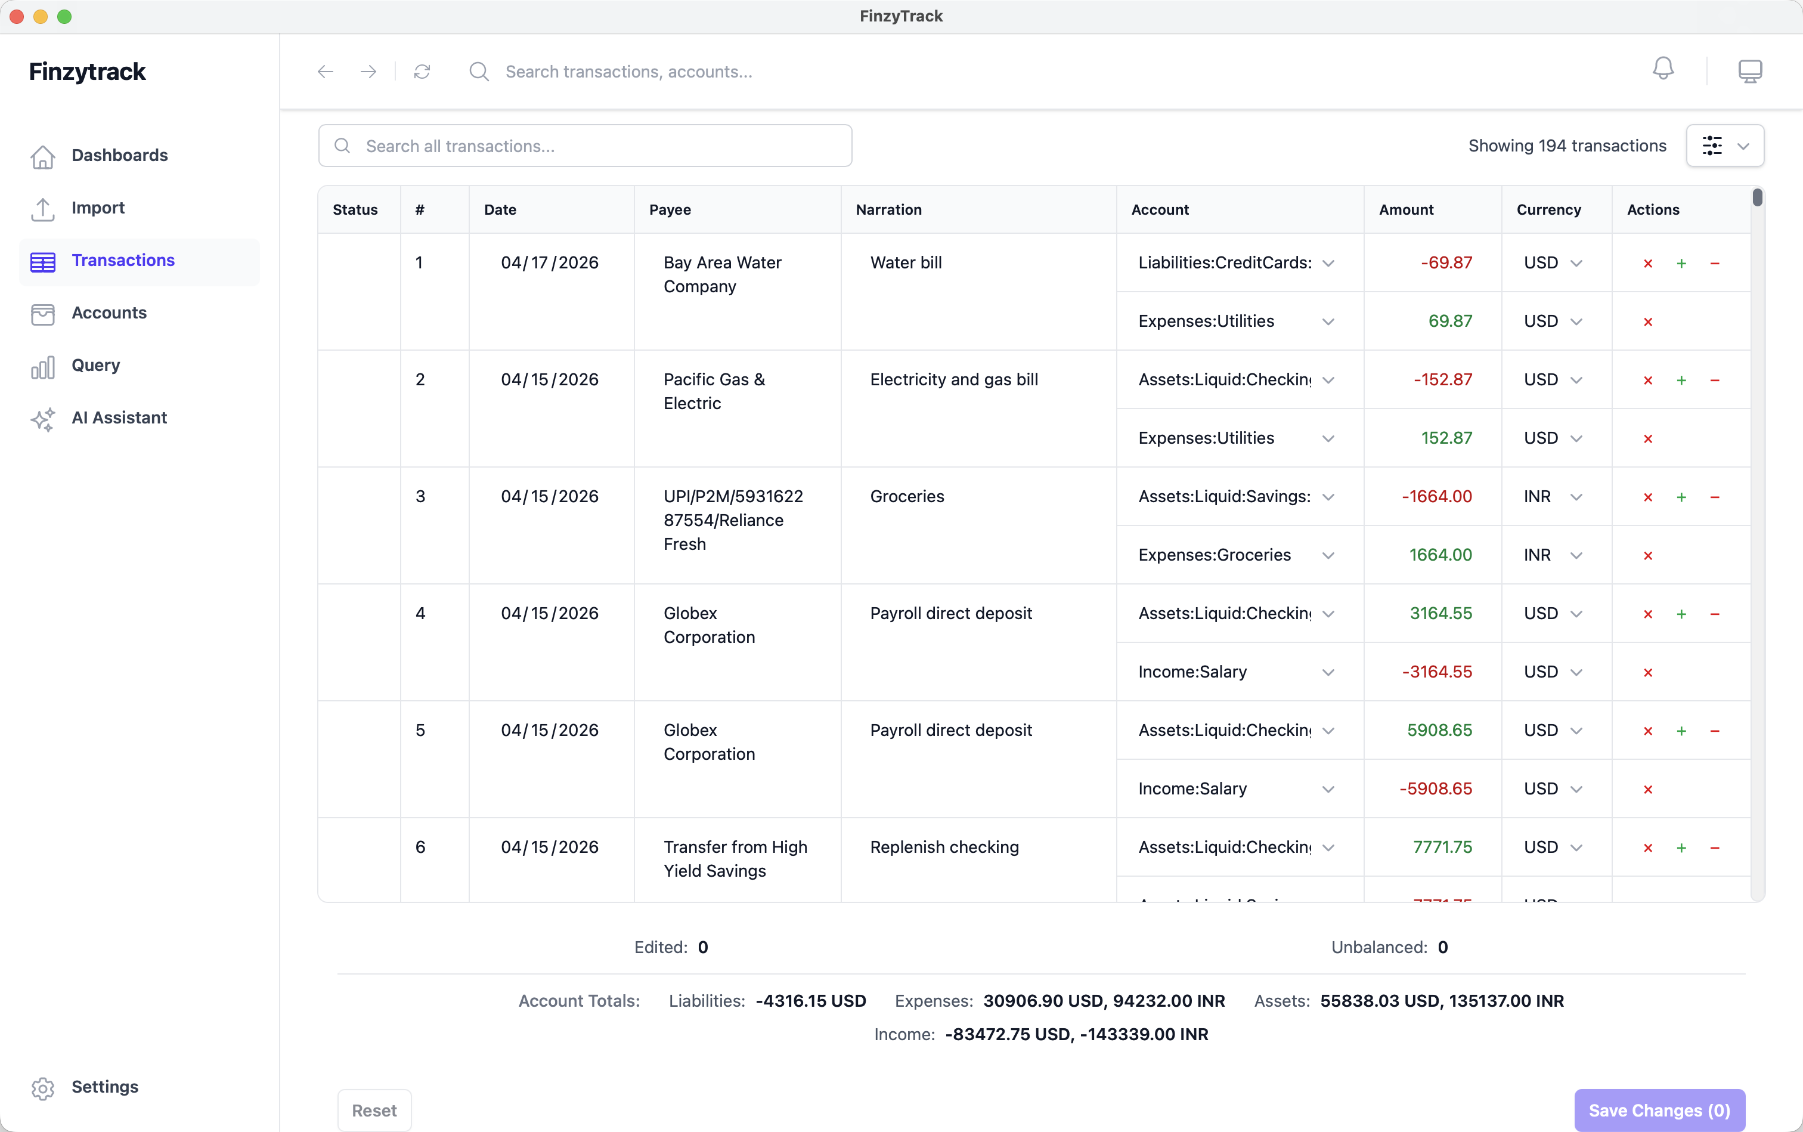Open the filter options dropdown

(x=1724, y=146)
